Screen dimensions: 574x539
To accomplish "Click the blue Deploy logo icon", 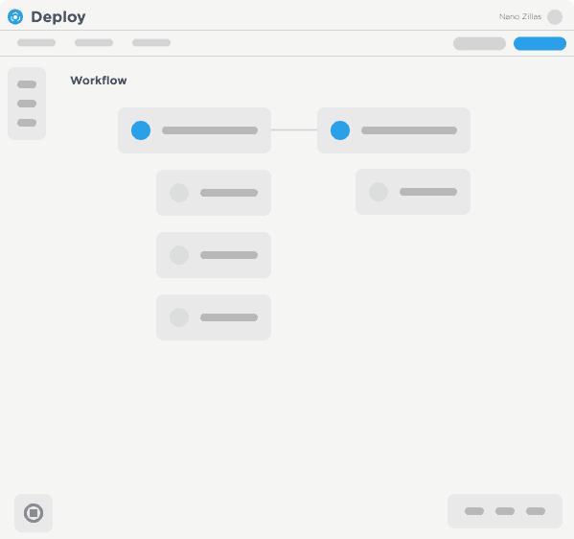I will (15, 17).
